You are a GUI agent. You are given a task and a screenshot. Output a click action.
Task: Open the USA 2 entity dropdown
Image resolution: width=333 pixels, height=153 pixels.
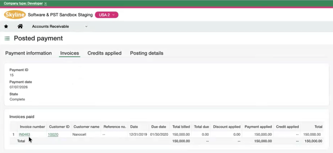pos(107,15)
